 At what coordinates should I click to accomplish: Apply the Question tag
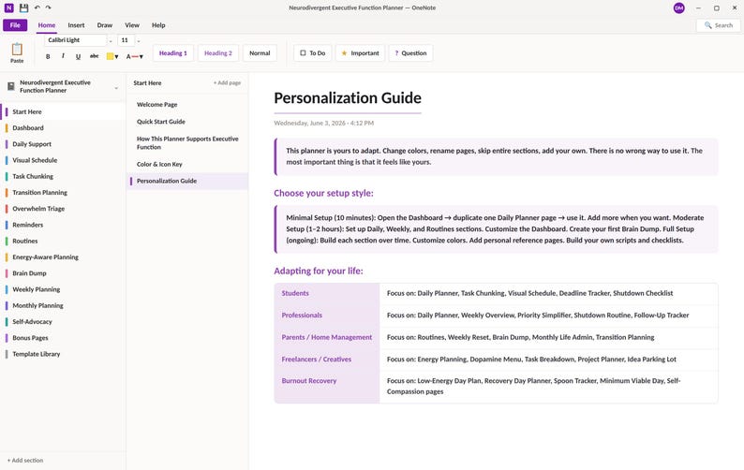[410, 53]
